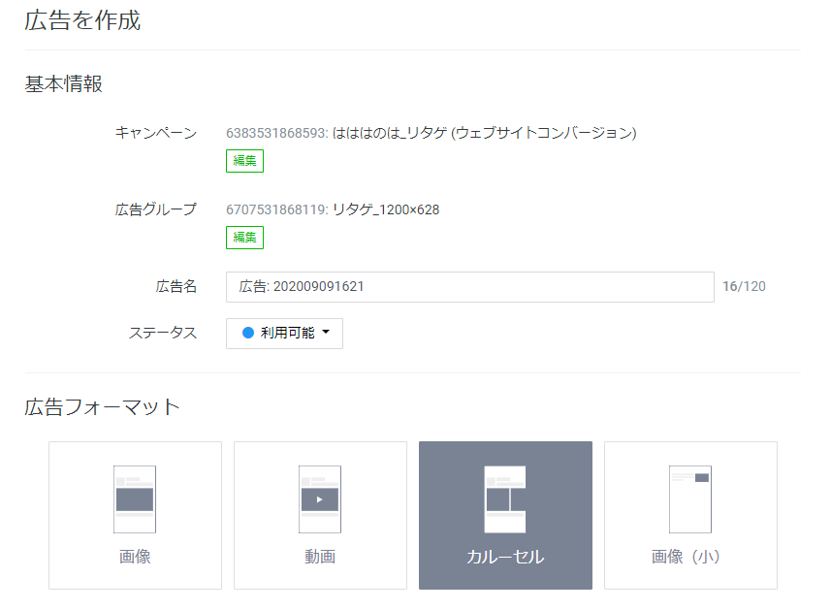831x610 pixels.
Task: Click the campaign ID text 6383531868593
Action: (x=276, y=133)
